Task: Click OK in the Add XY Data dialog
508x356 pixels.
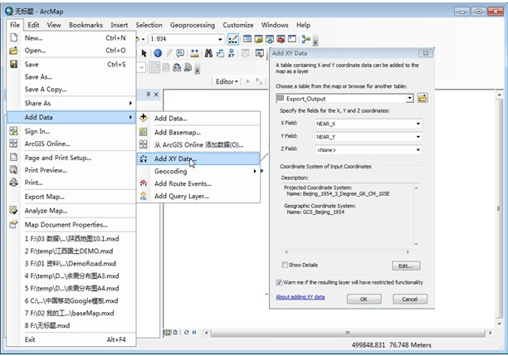Action: click(364, 299)
